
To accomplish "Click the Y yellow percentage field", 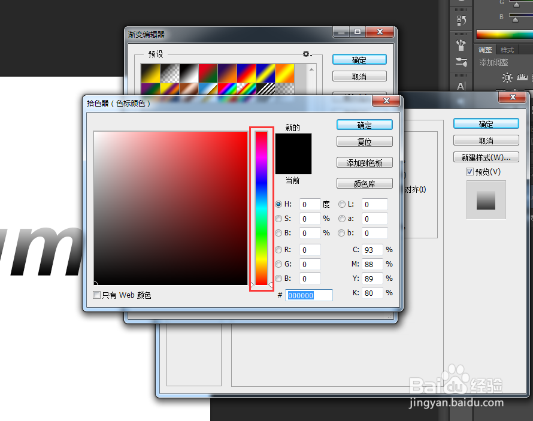I will (373, 278).
